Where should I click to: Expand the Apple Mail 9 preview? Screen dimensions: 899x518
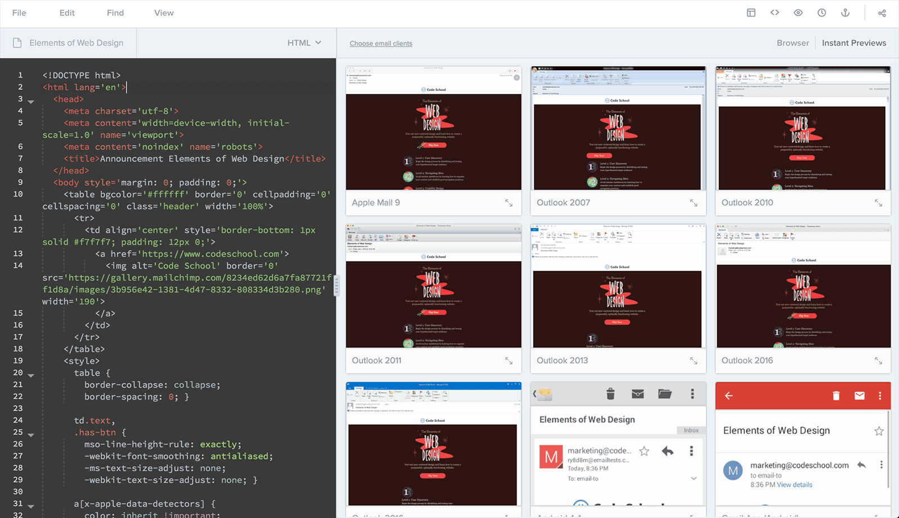point(508,203)
